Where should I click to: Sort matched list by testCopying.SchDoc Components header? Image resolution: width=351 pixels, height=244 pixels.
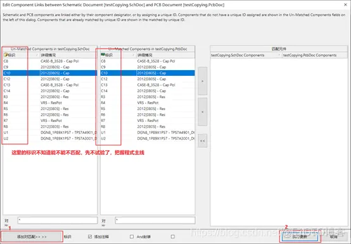[246, 55]
